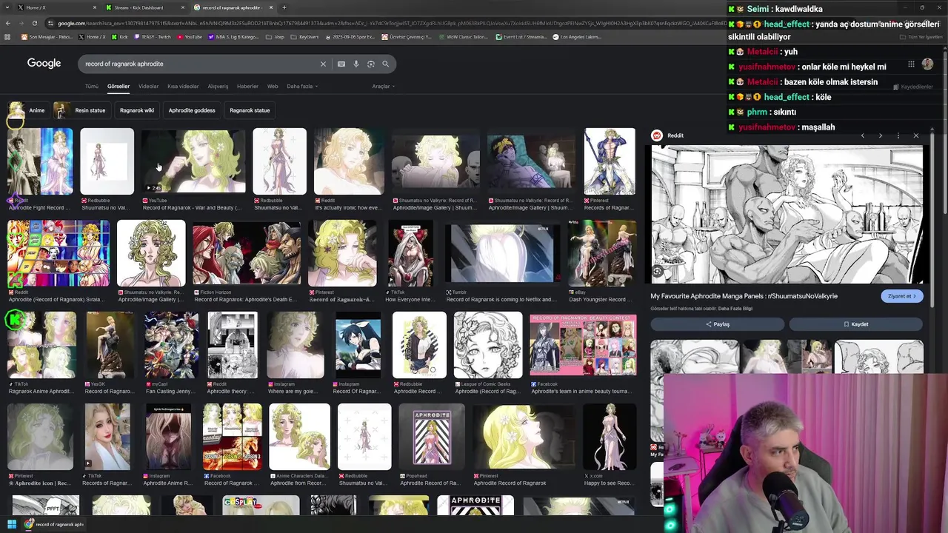This screenshot has width=948, height=533.
Task: Open the Daha Fazla Bilgi link
Action: pyautogui.click(x=735, y=308)
